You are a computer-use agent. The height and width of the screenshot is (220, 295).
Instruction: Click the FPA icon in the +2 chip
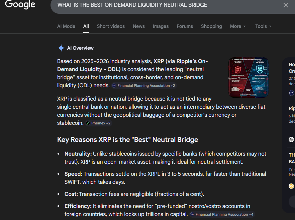tap(114, 86)
